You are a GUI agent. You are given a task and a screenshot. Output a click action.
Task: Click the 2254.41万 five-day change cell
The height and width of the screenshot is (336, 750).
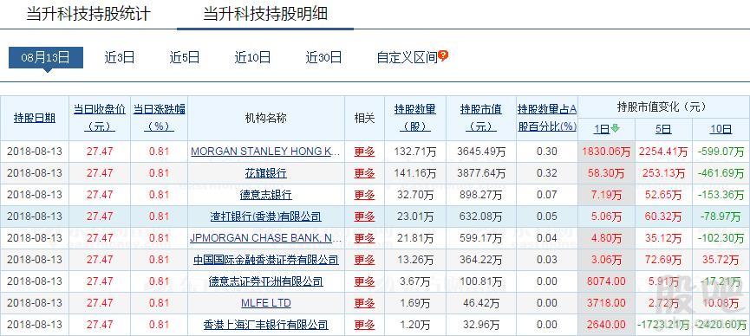point(663,152)
